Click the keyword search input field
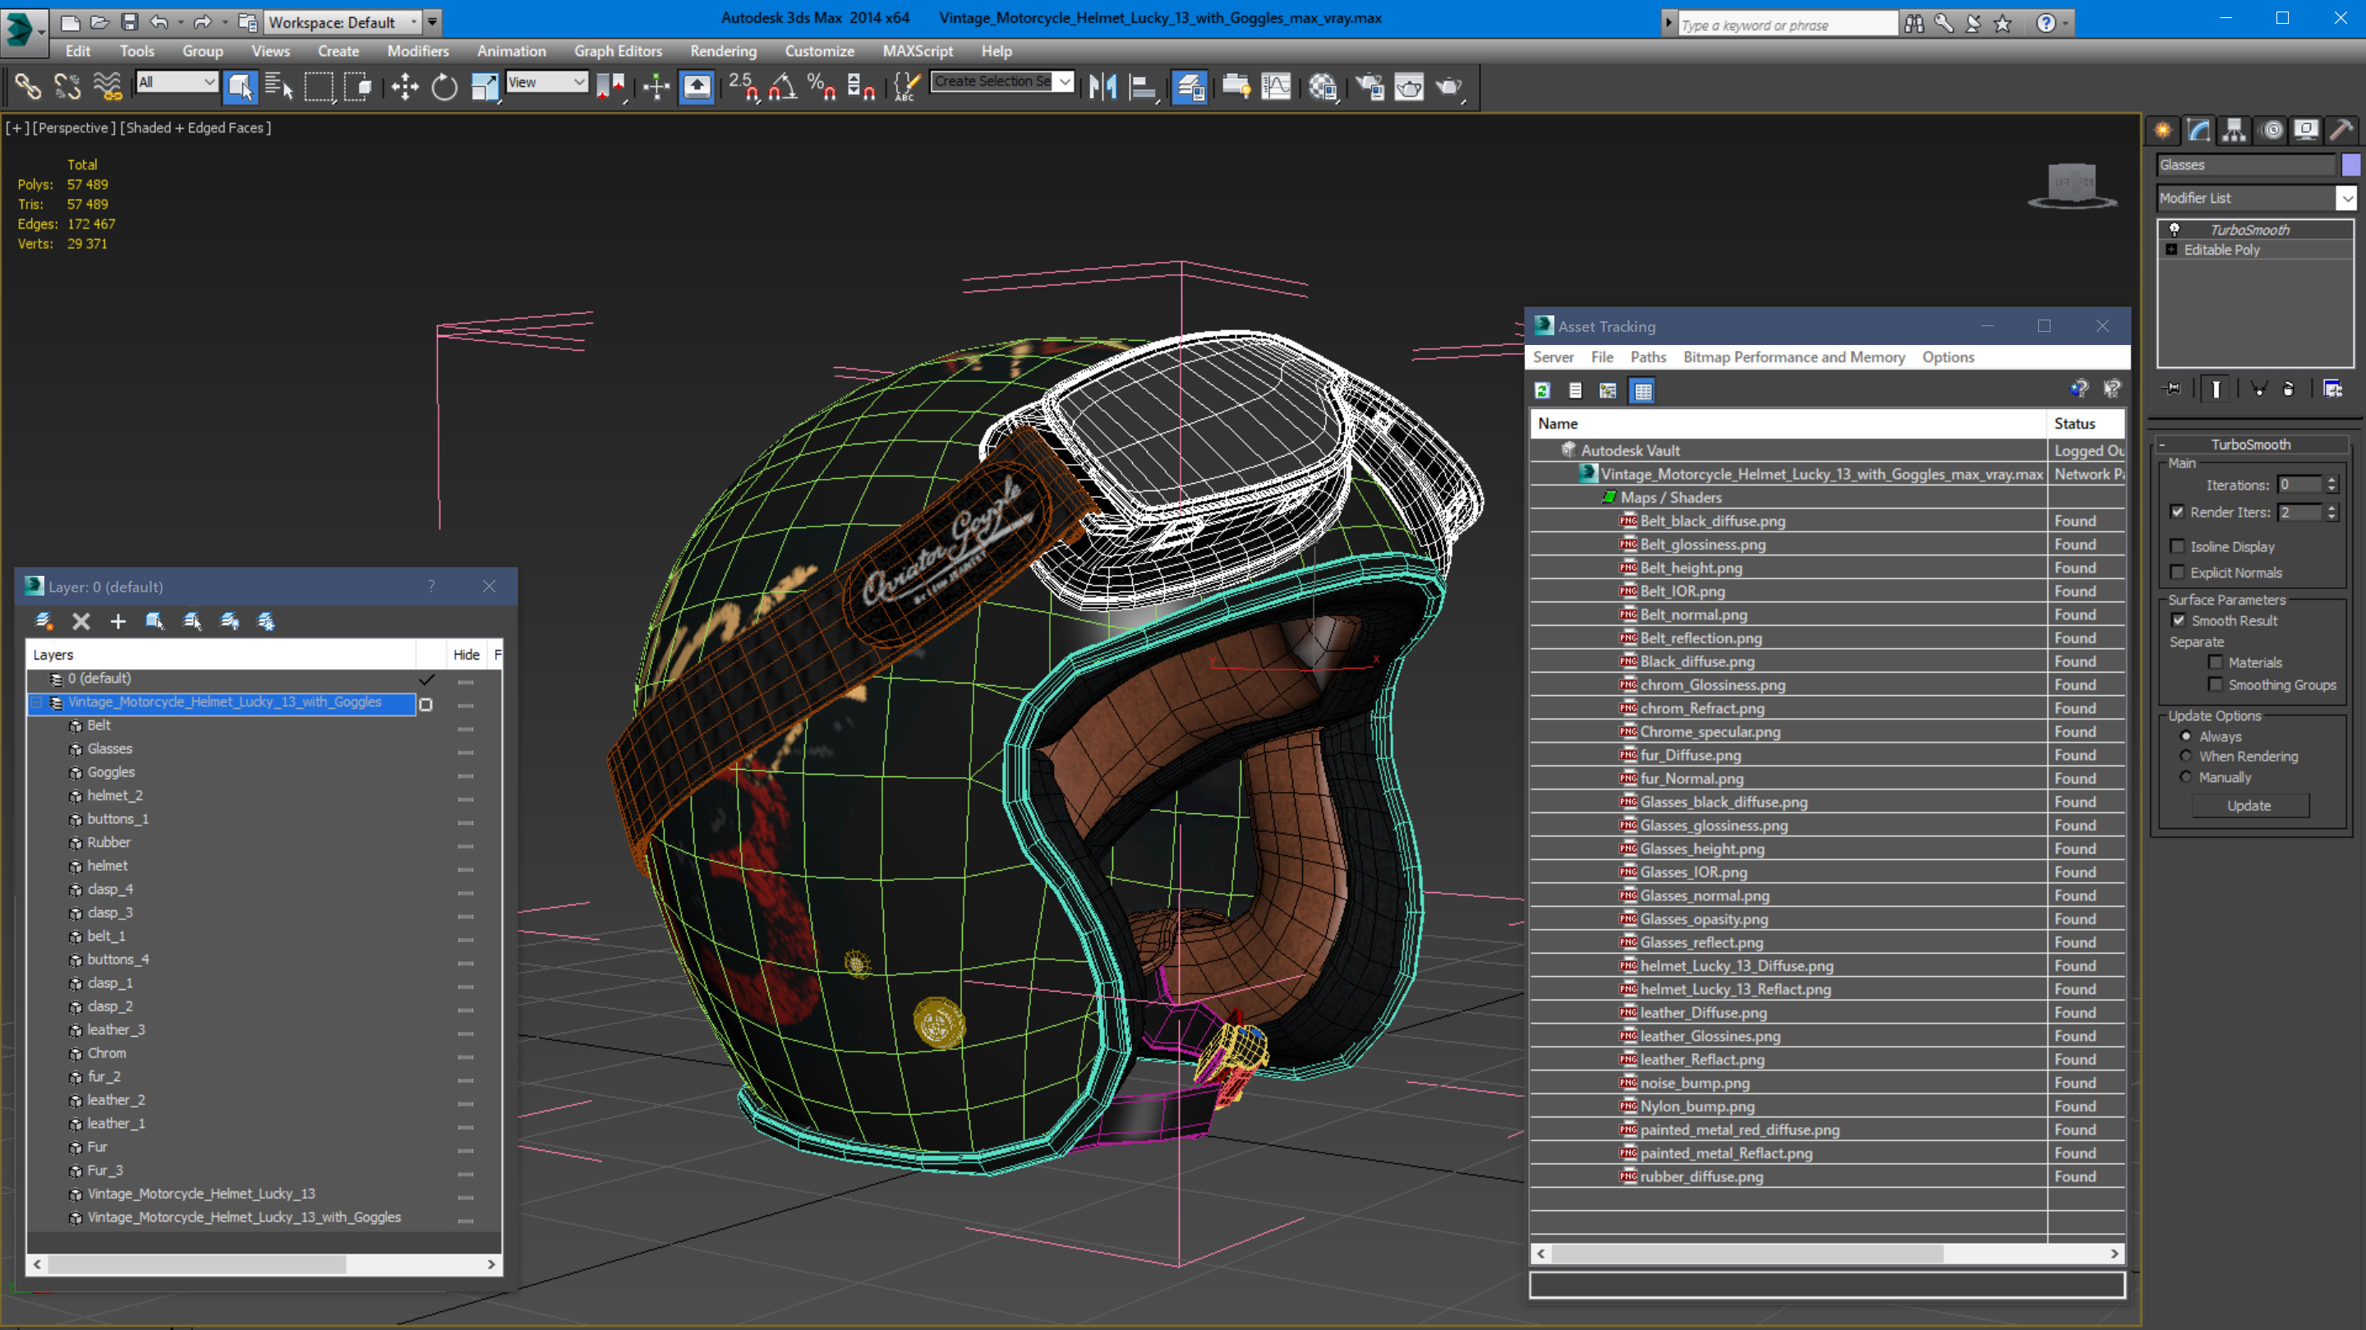 [x=1787, y=25]
